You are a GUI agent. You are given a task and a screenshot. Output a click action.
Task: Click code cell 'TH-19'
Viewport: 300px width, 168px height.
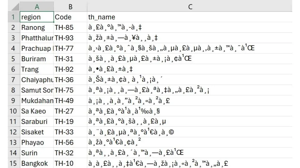pyautogui.click(x=70, y=122)
